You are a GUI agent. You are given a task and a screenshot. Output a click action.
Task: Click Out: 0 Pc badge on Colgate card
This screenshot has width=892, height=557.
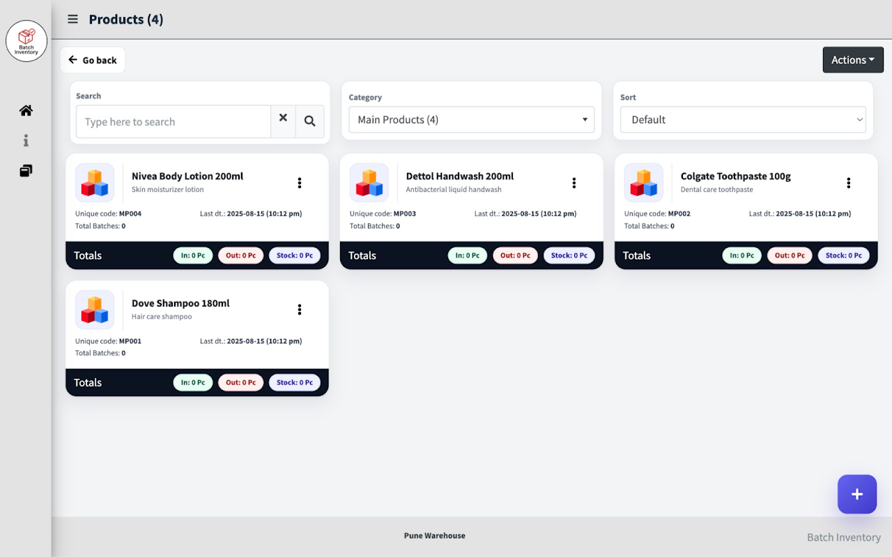click(x=790, y=256)
